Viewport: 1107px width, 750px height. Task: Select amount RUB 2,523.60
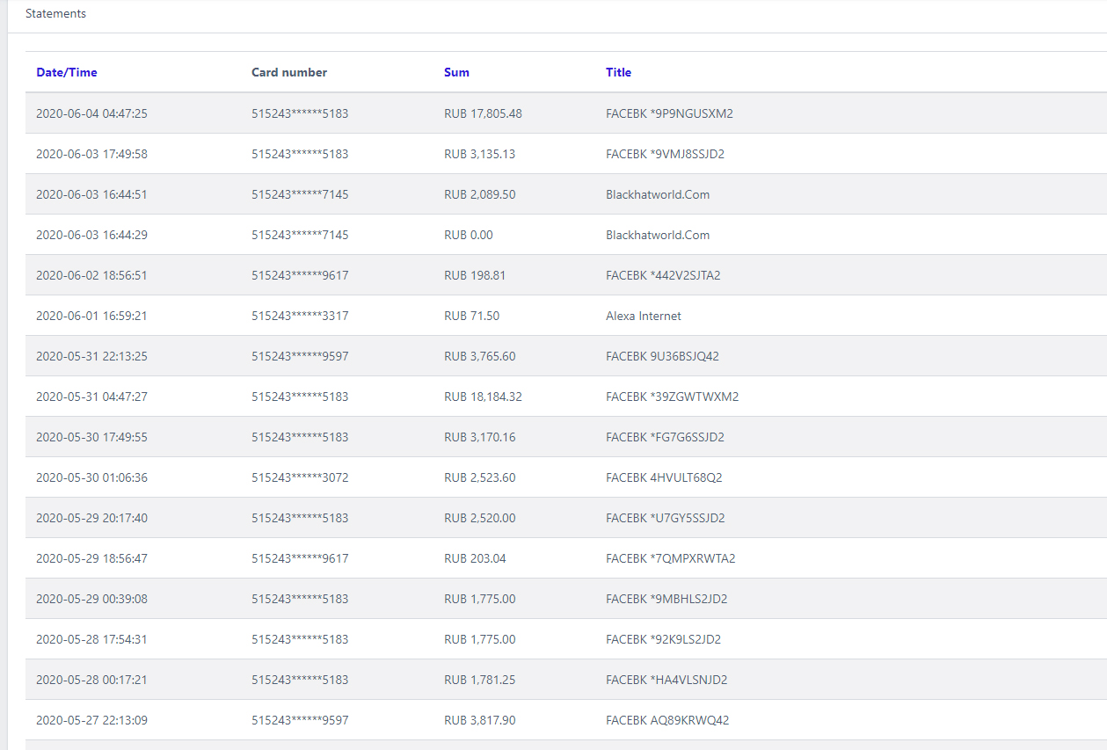pos(479,477)
